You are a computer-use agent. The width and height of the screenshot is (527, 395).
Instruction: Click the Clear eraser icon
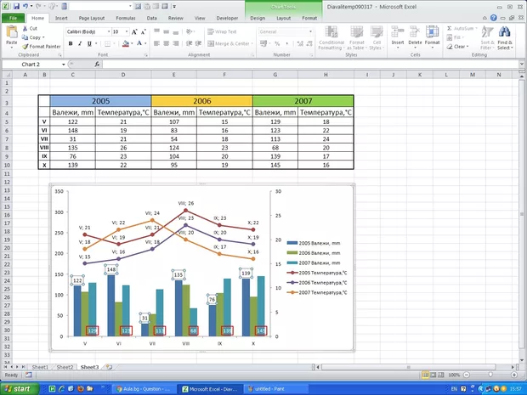pos(450,47)
